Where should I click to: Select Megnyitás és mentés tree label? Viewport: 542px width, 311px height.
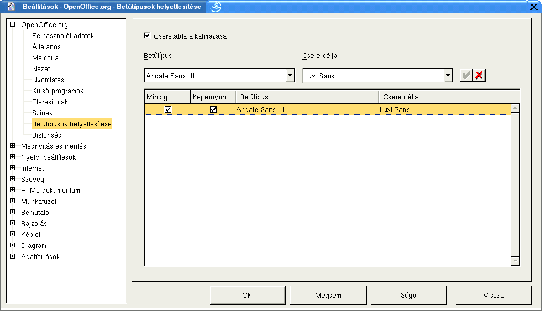pos(54,146)
